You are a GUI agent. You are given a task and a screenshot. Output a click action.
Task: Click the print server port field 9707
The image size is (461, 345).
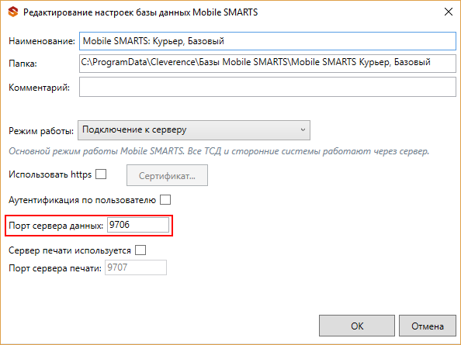[x=136, y=267]
